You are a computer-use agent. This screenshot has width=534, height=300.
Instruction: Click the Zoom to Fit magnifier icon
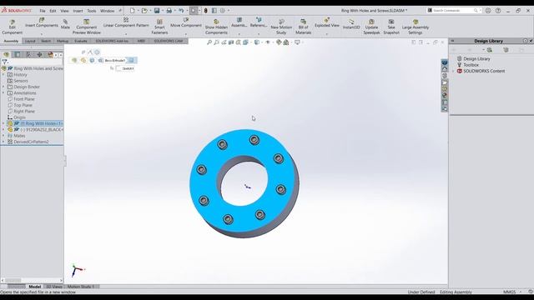[x=209, y=42]
